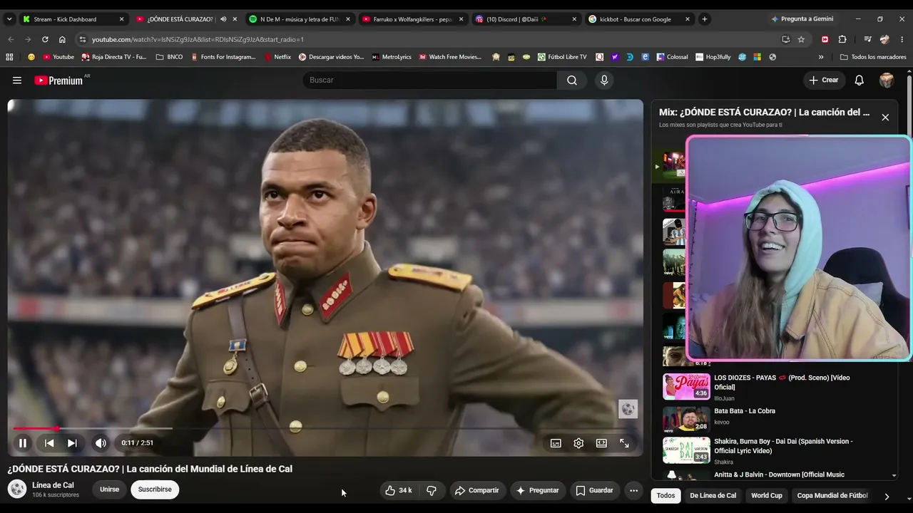Screen dimensions: 913x513
Task: Save video with the Guardar button
Action: (594, 490)
